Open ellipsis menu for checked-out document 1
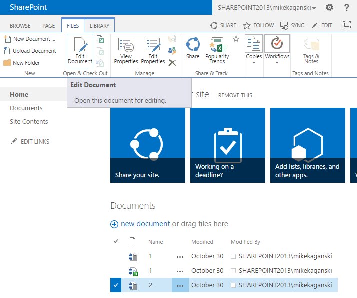The width and height of the screenshot is (357, 298). tap(180, 271)
